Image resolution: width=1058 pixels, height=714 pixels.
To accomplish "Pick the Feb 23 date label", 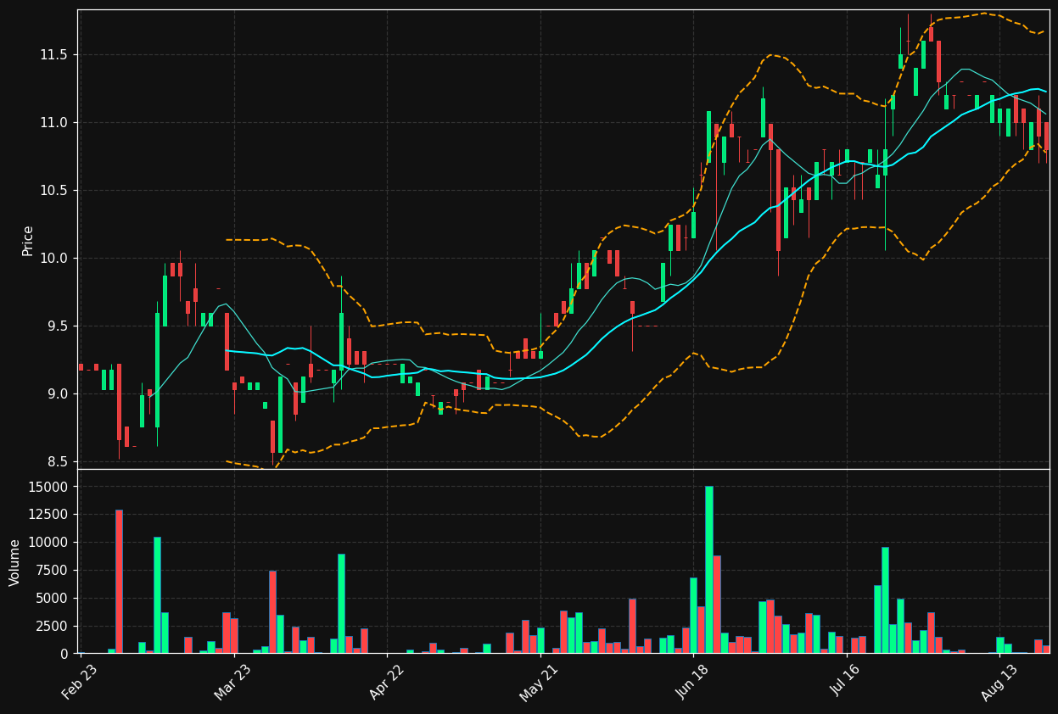I will (x=79, y=682).
